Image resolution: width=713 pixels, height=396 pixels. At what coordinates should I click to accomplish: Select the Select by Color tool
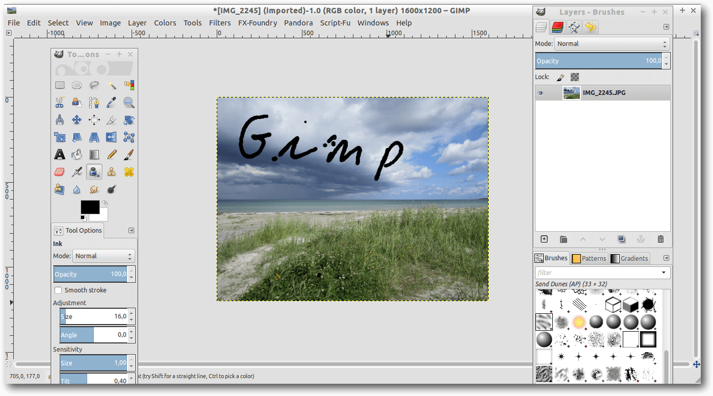coord(129,85)
